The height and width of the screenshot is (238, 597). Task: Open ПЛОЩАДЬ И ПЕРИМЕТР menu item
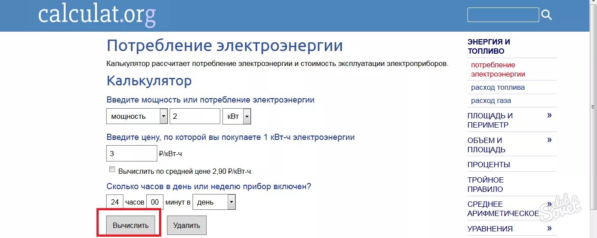(490, 120)
